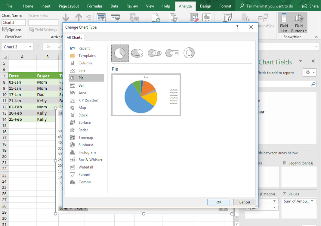Select the 3-D Pie chart subtype
Screen dimensions: 321x226
[137, 53]
